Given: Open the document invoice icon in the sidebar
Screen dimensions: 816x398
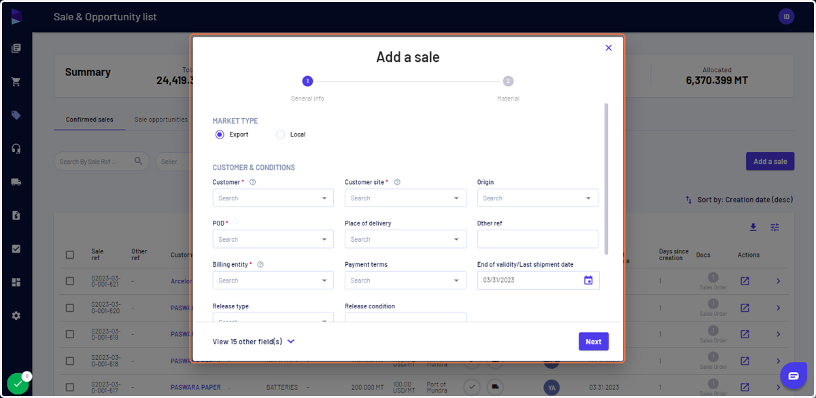Looking at the screenshot, I should pos(16,215).
